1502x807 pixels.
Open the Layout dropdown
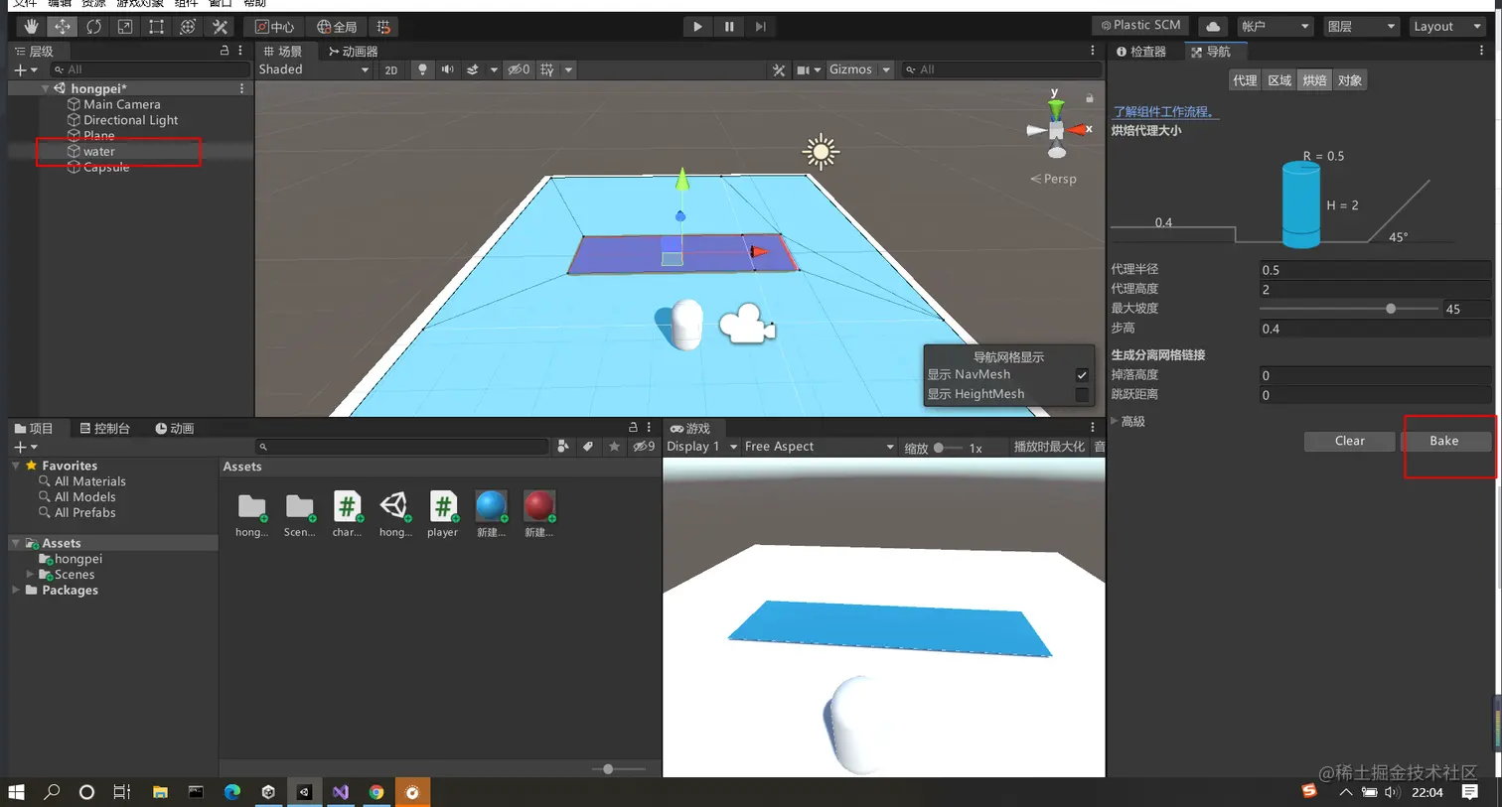(1447, 27)
